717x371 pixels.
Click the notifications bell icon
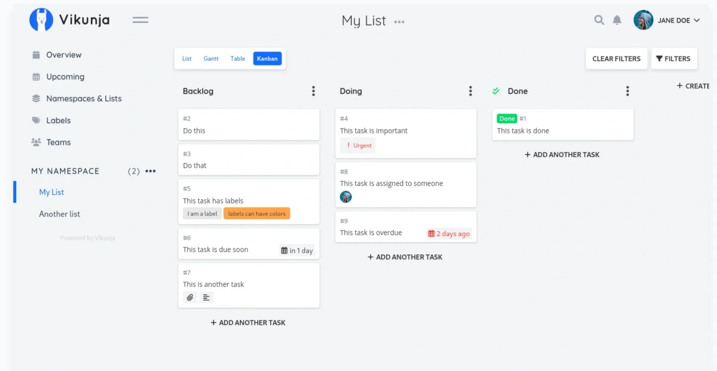(617, 20)
